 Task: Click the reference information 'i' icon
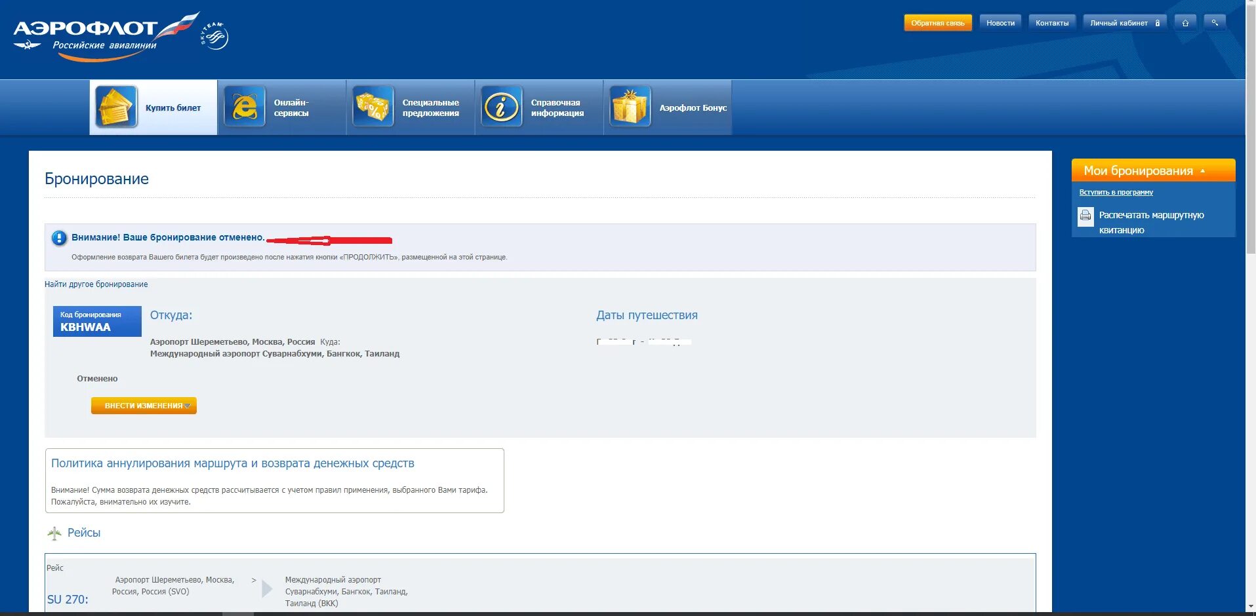[x=502, y=107]
